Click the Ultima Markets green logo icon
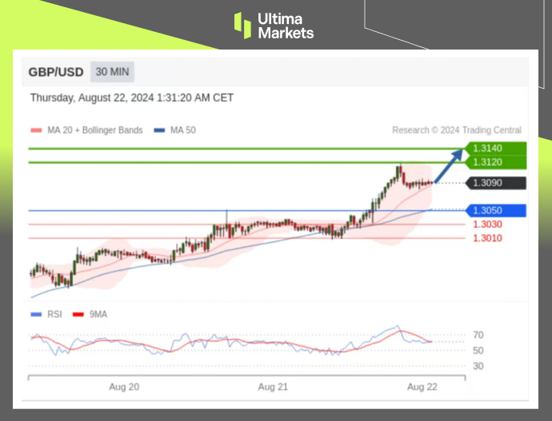 [x=242, y=24]
